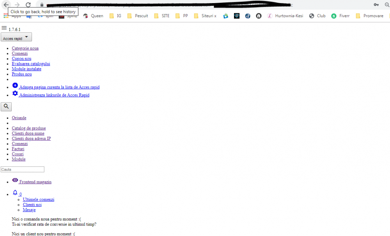This screenshot has width=390, height=236.
Task: Click the browser reload icon
Action: coord(28,5)
